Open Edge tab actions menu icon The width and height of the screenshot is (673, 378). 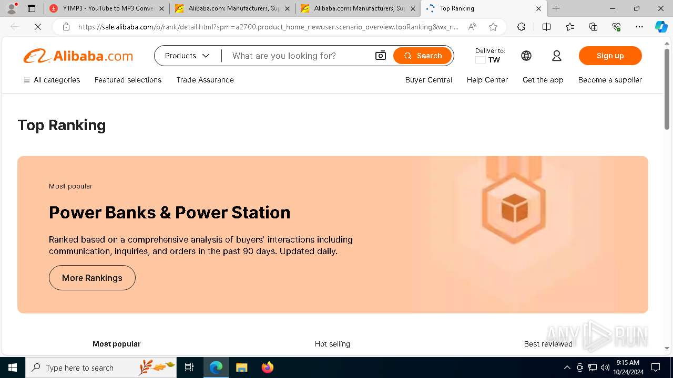32,8
